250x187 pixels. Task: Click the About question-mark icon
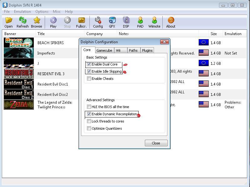tap(171, 20)
